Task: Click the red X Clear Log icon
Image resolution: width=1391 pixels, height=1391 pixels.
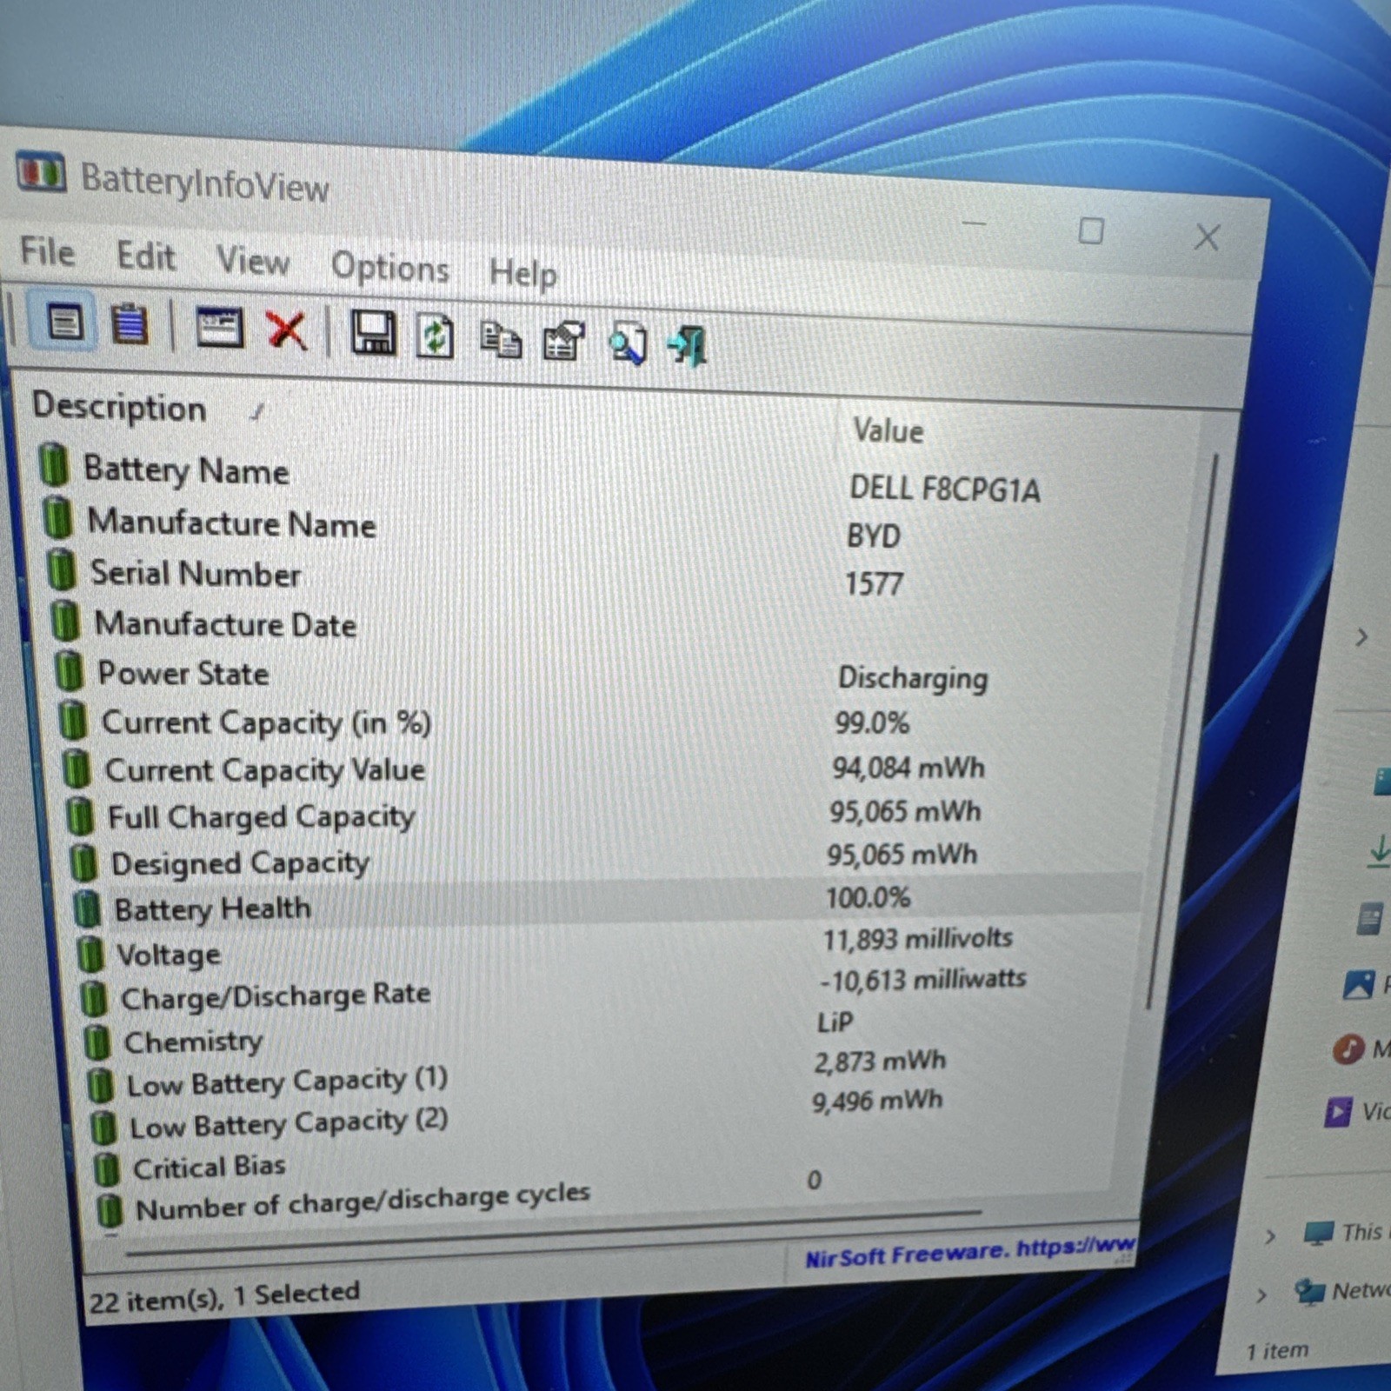Action: 286,330
